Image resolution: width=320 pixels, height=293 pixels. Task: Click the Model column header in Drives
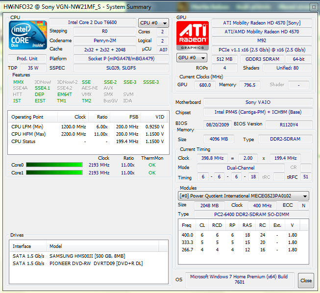pyautogui.click(x=56, y=246)
